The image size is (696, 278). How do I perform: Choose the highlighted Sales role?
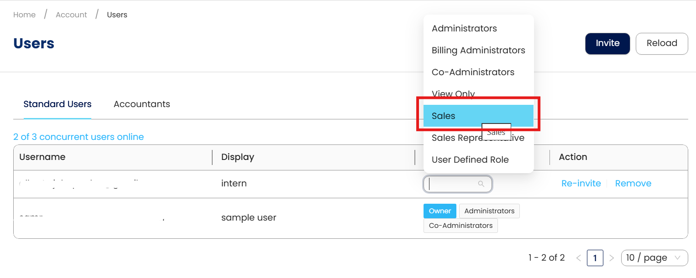point(444,116)
